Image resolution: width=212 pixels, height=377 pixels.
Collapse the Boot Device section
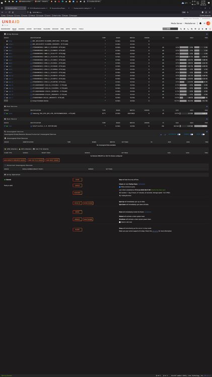coord(206,119)
